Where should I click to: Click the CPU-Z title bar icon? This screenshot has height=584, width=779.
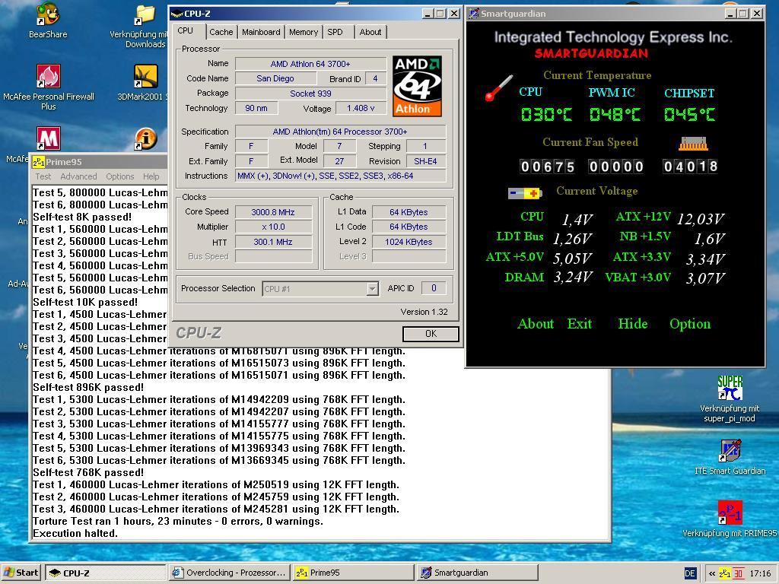click(x=176, y=14)
